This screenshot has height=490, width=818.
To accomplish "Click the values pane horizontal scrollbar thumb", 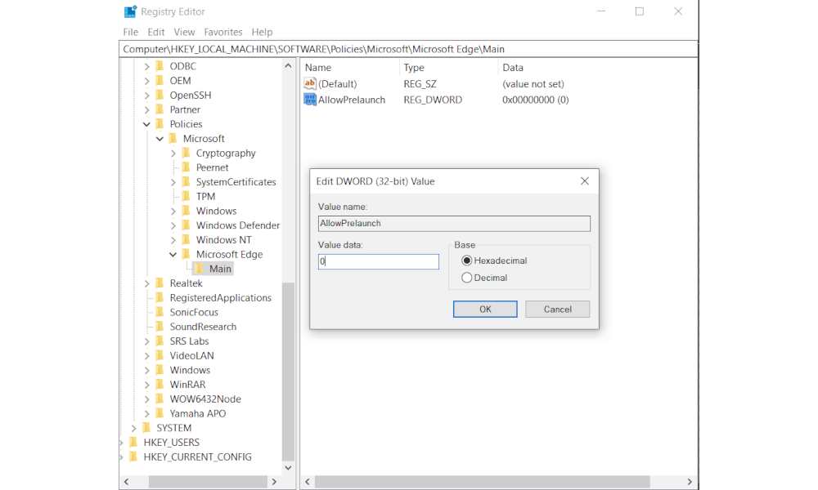I will pos(483,482).
